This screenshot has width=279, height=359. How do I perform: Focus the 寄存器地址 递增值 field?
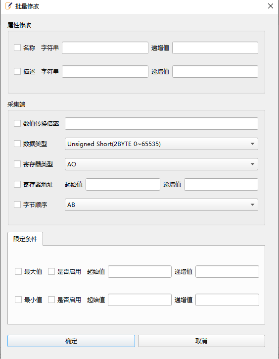[221, 185]
